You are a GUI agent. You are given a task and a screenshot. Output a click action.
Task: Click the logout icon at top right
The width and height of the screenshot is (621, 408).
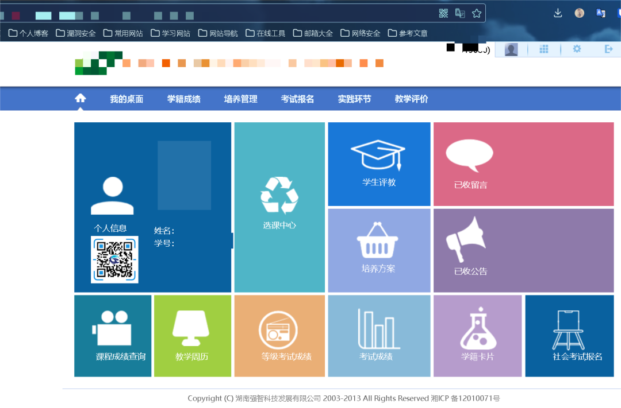(609, 49)
